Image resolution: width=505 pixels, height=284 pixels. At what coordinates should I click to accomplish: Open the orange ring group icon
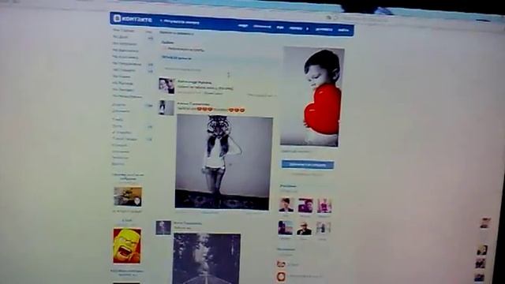pyautogui.click(x=282, y=276)
